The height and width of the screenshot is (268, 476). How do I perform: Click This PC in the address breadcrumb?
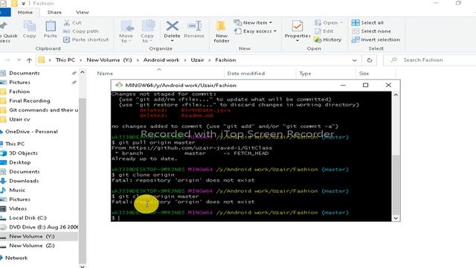(x=65, y=60)
